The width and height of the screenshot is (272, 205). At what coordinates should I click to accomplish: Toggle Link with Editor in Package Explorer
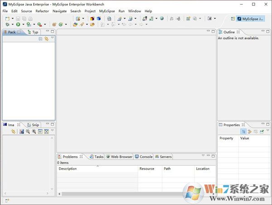click(x=46, y=39)
